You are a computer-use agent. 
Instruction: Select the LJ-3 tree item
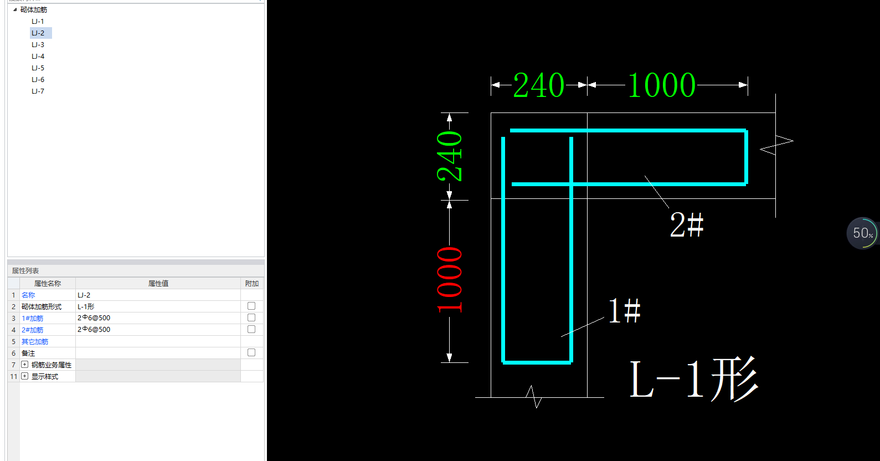pos(38,45)
